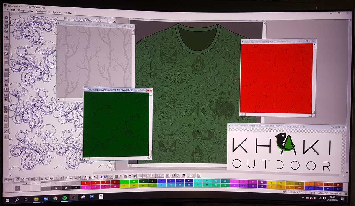Select yellow color swatch labeled g
This screenshot has height=206, width=355.
[271, 183]
